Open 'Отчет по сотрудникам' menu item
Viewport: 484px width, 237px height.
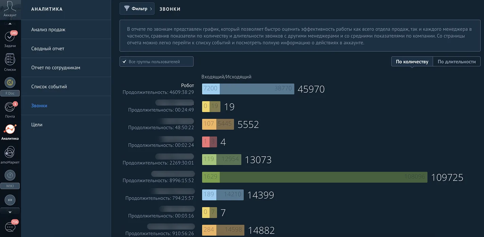(66, 68)
